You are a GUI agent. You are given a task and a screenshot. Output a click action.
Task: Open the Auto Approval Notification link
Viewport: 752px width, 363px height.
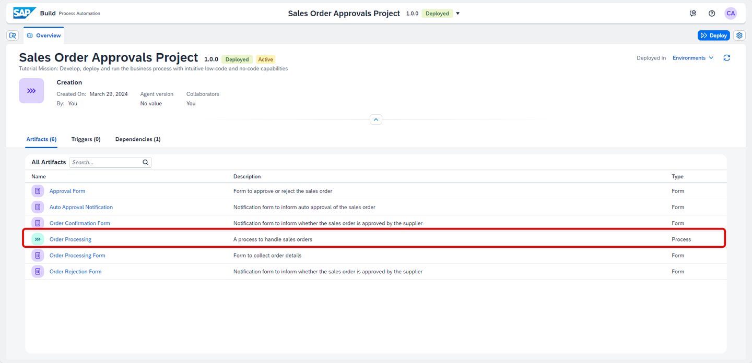click(81, 207)
